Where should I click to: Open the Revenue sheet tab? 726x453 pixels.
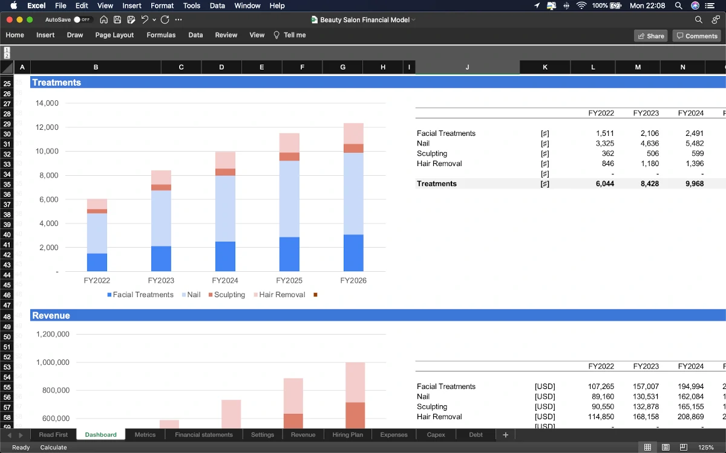303,434
